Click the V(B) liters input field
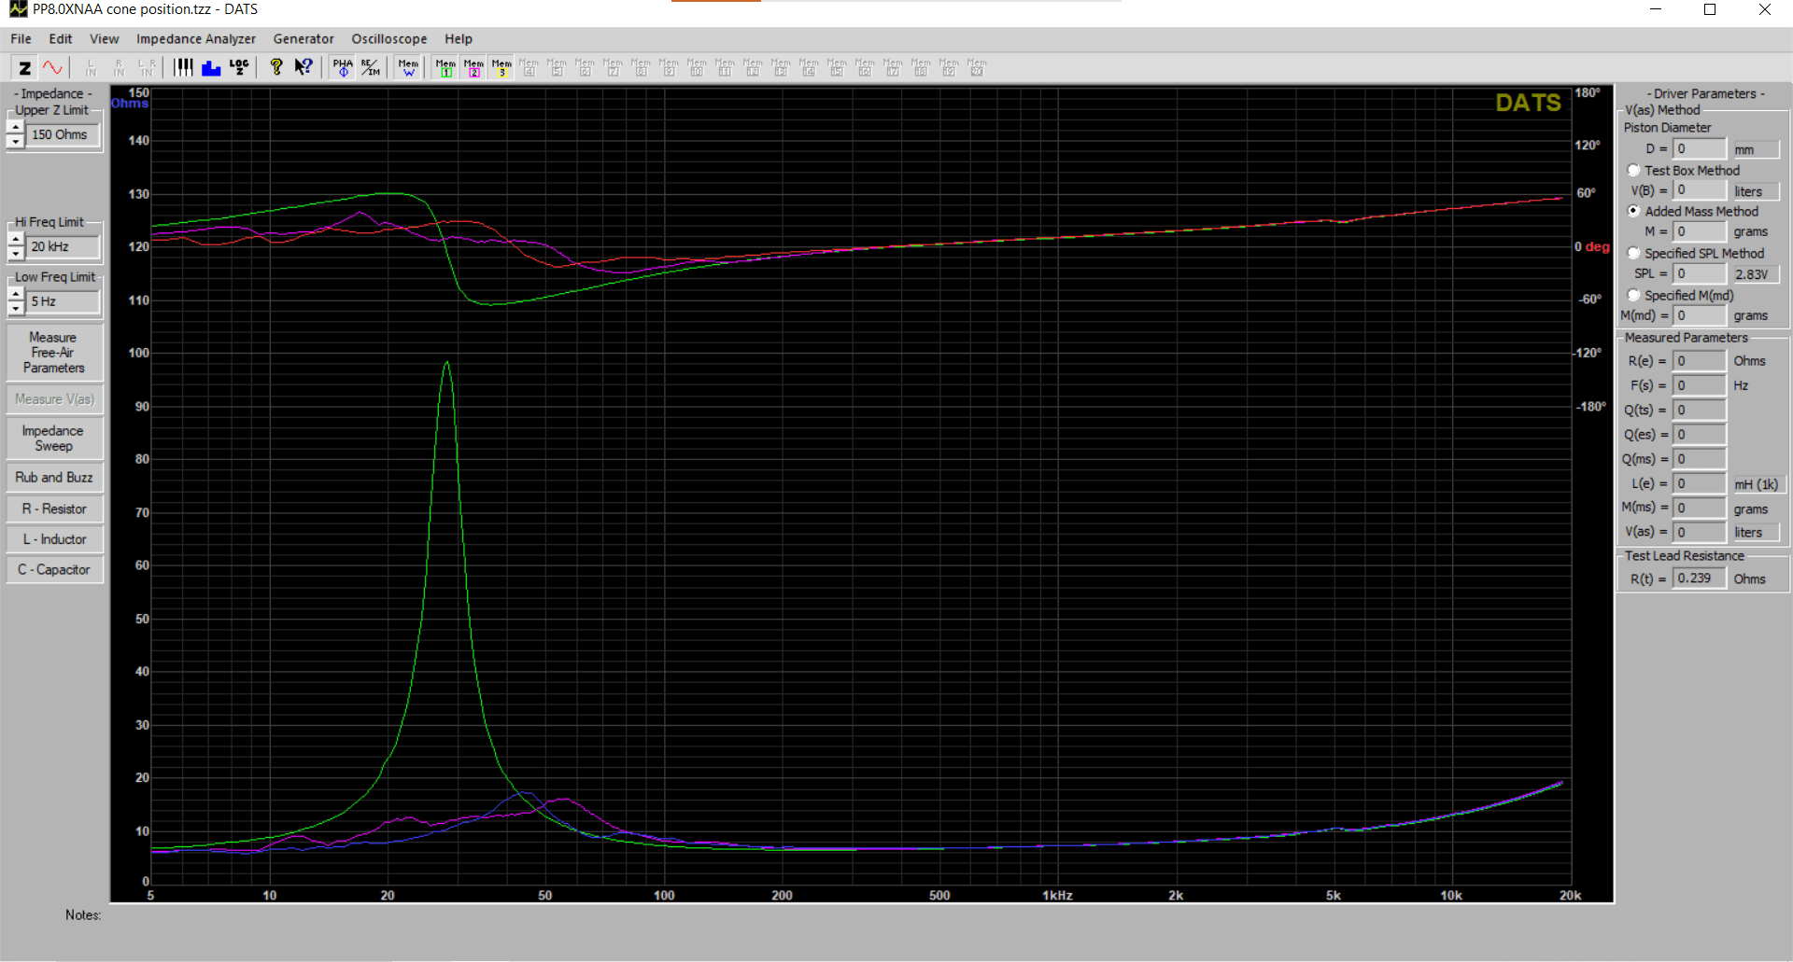Viewport: 1793px width, 962px height. click(1699, 190)
